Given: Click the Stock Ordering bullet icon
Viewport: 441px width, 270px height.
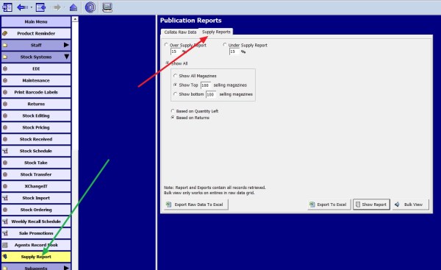Looking at the screenshot, I should click(5, 210).
